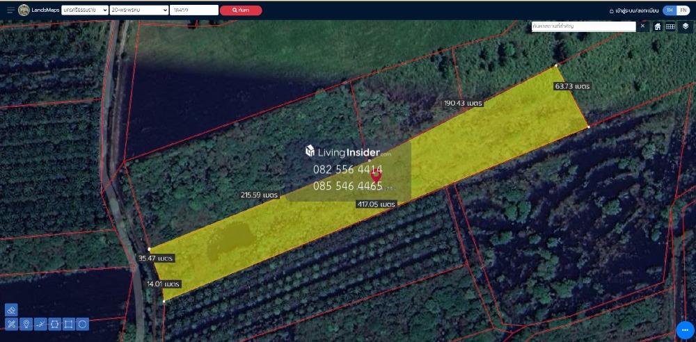Open the district dropdown showing 20-พระพรหม
696x342 pixels.
pos(139,10)
